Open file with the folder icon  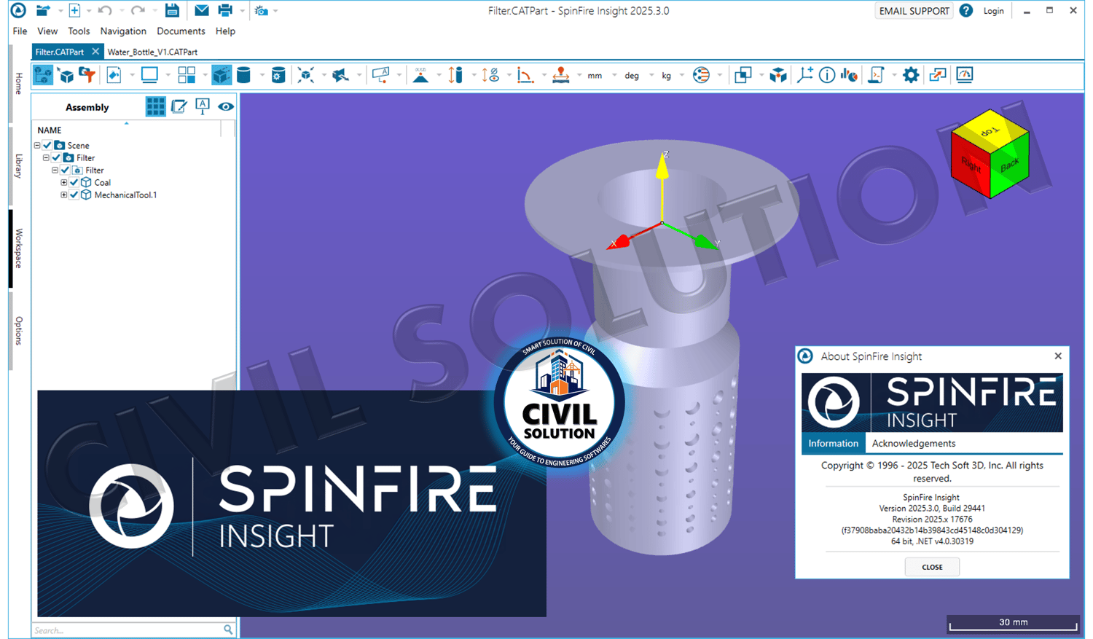43,11
